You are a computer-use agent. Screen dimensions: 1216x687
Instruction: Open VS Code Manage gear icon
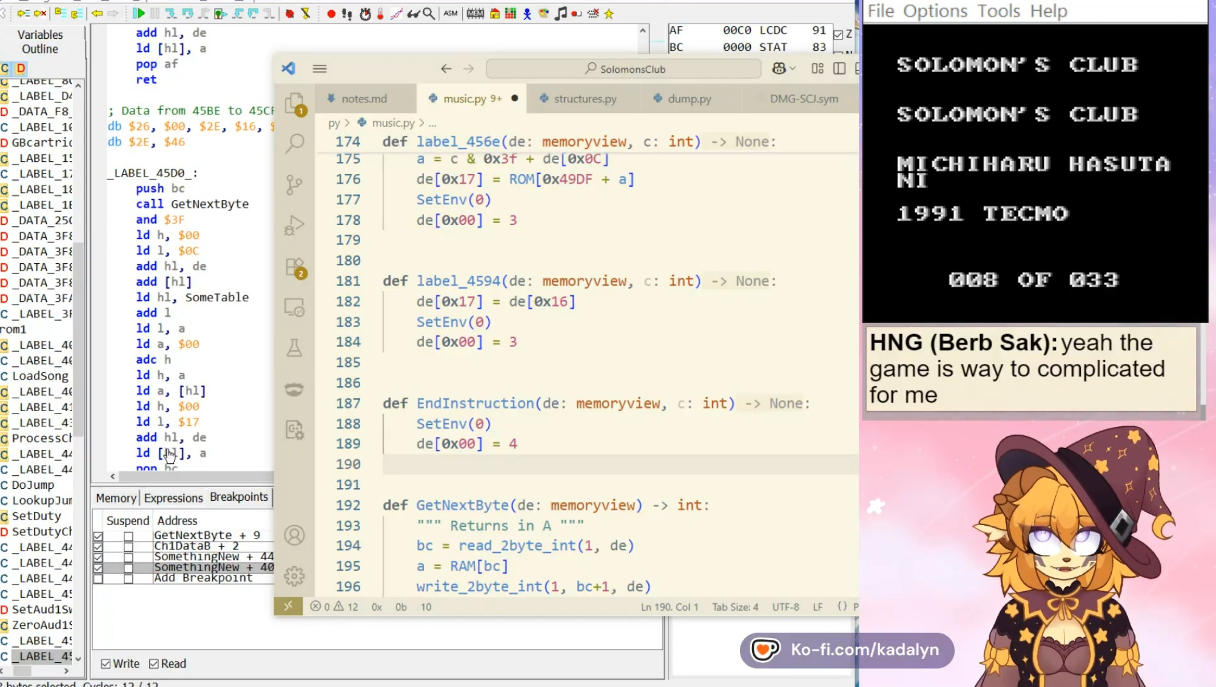(295, 576)
